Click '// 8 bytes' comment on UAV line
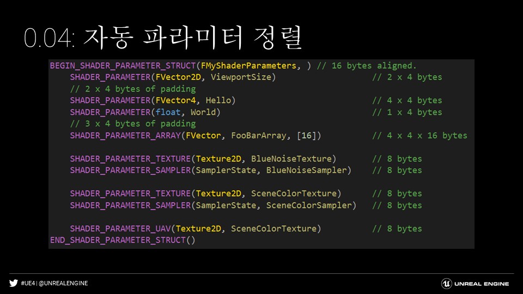 tap(397, 229)
